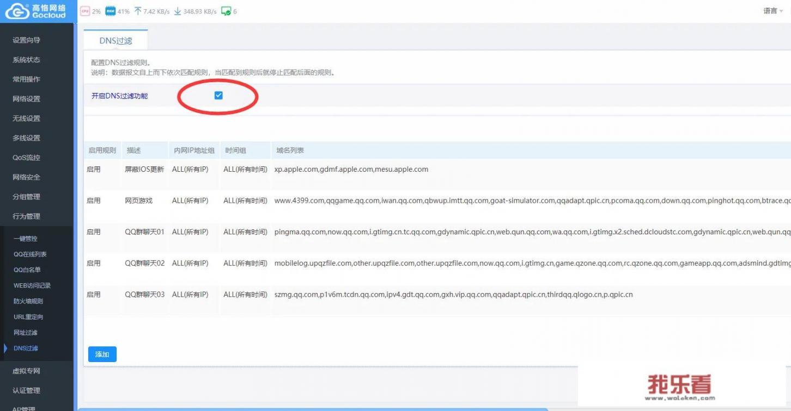This screenshot has width=791, height=411.
Task: Toggle the 开启DNS过滤功能 checkbox
Action: tap(218, 95)
